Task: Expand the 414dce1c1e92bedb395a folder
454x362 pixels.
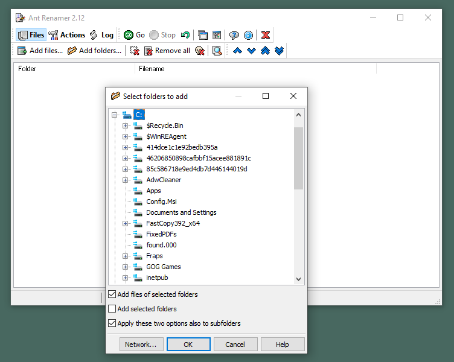Action: 125,147
